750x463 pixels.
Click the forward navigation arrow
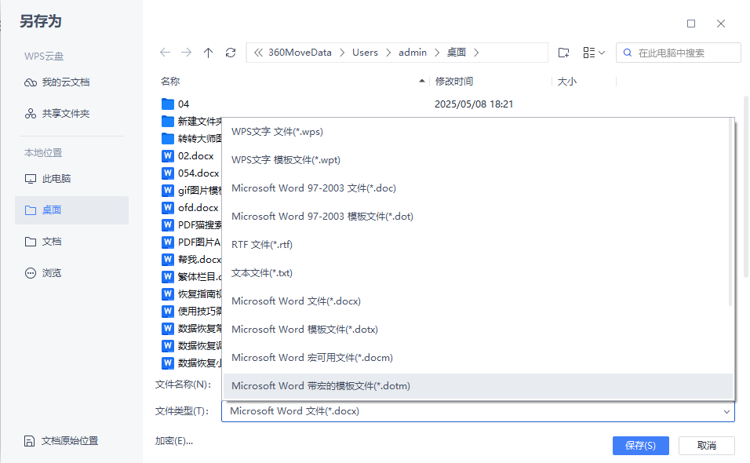pos(187,52)
